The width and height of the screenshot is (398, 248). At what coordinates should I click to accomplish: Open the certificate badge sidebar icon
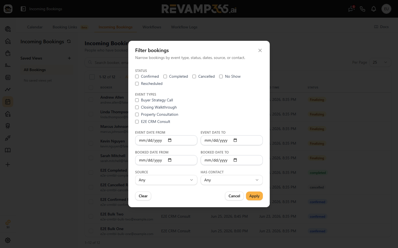point(8,126)
